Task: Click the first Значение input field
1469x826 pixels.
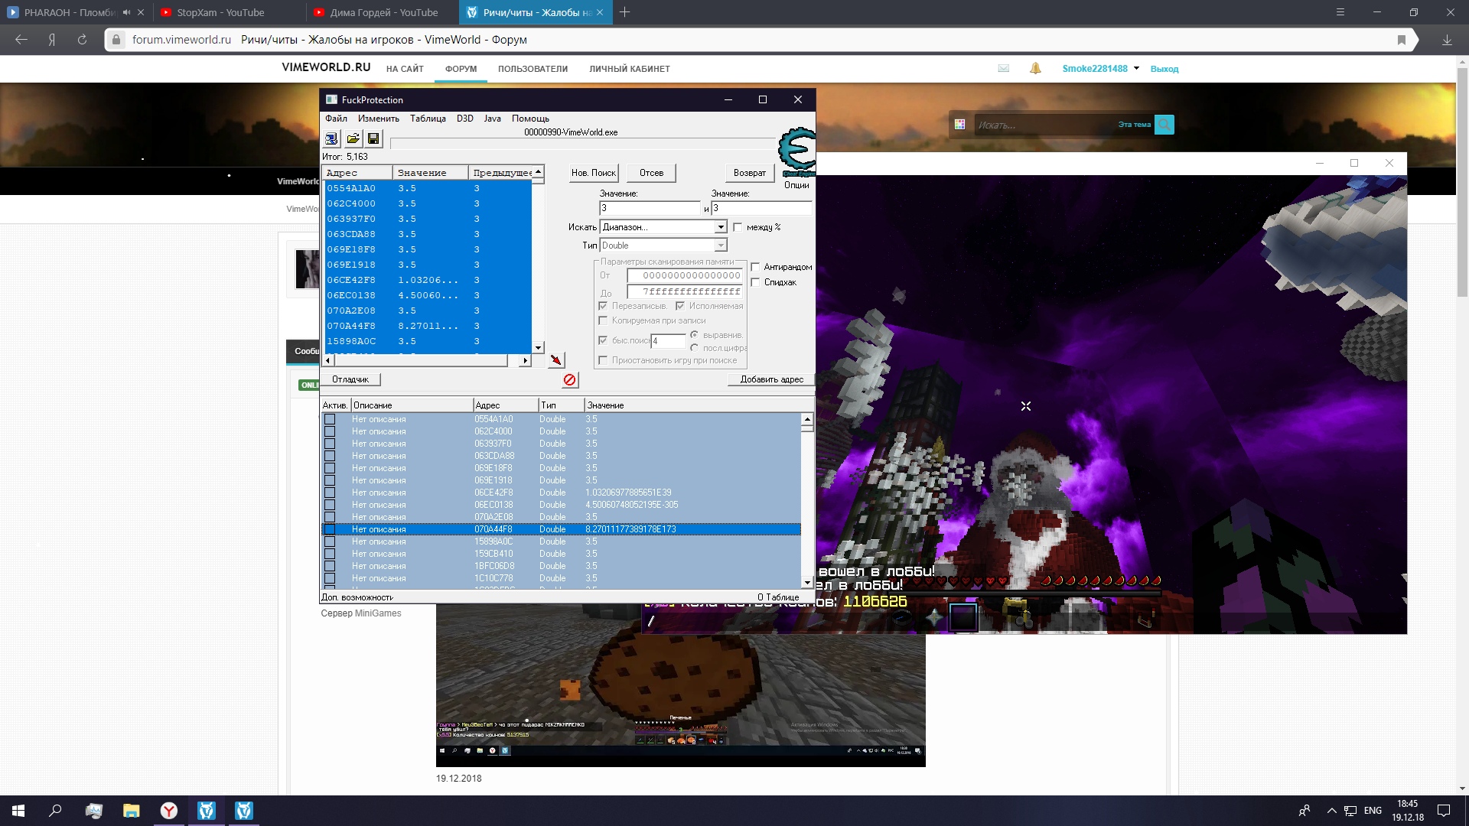Action: [x=649, y=208]
